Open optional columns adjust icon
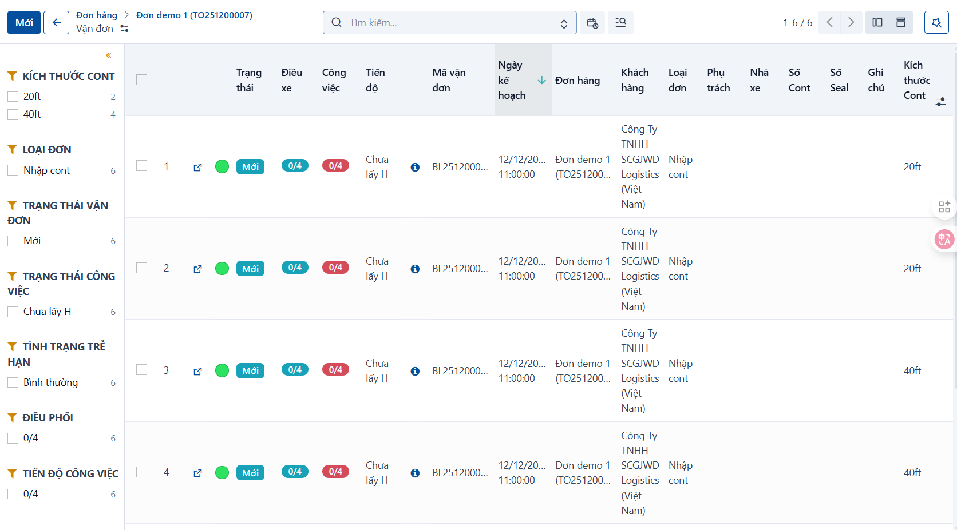 [x=940, y=102]
